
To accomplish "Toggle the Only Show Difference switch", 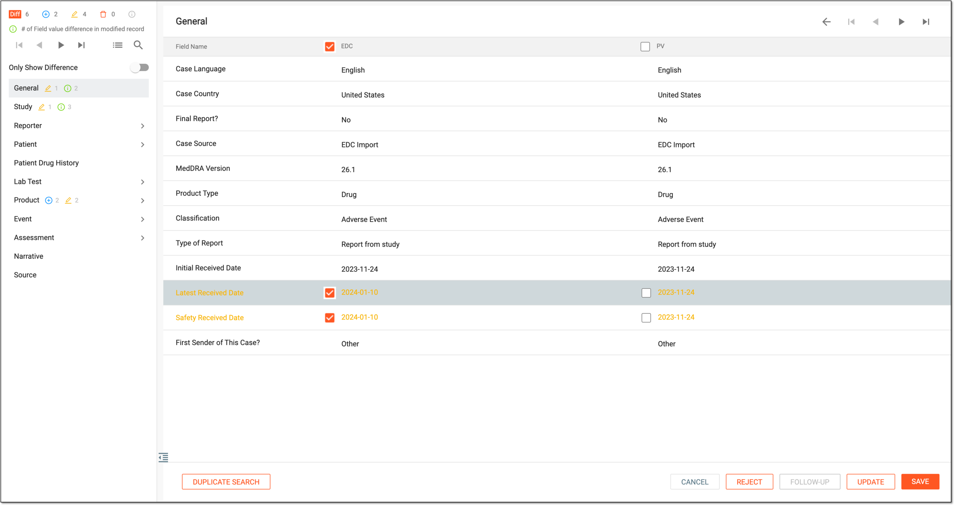I will coord(139,68).
